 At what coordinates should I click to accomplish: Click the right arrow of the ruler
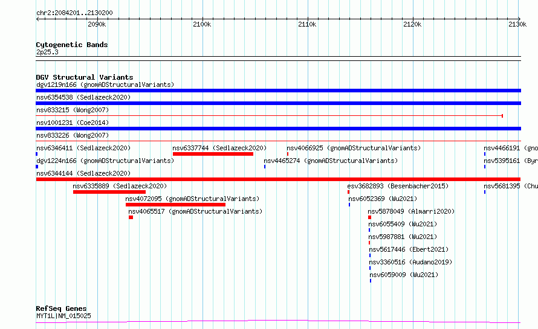(519, 19)
